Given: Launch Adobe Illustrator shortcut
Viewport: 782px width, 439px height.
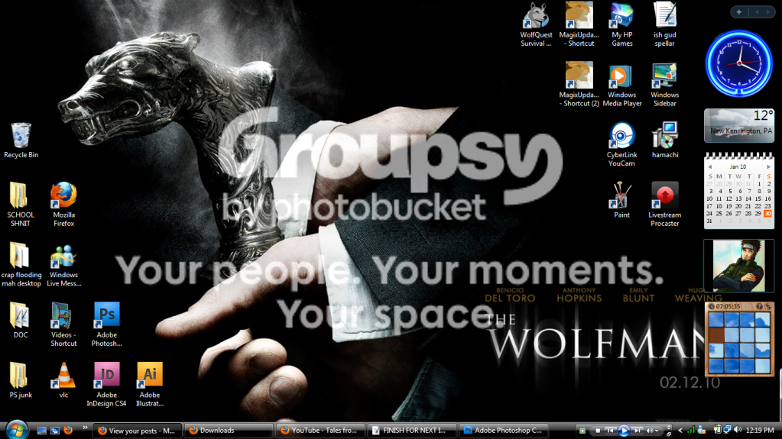Looking at the screenshot, I should point(150,384).
